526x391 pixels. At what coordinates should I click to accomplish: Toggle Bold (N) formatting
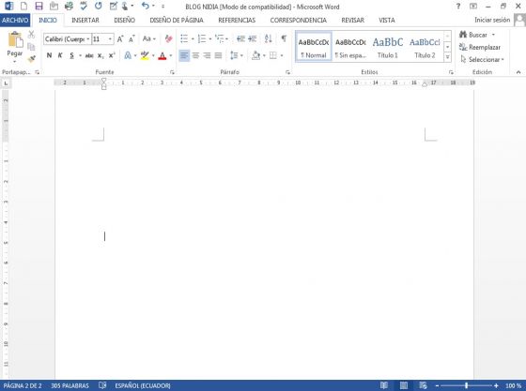49,55
